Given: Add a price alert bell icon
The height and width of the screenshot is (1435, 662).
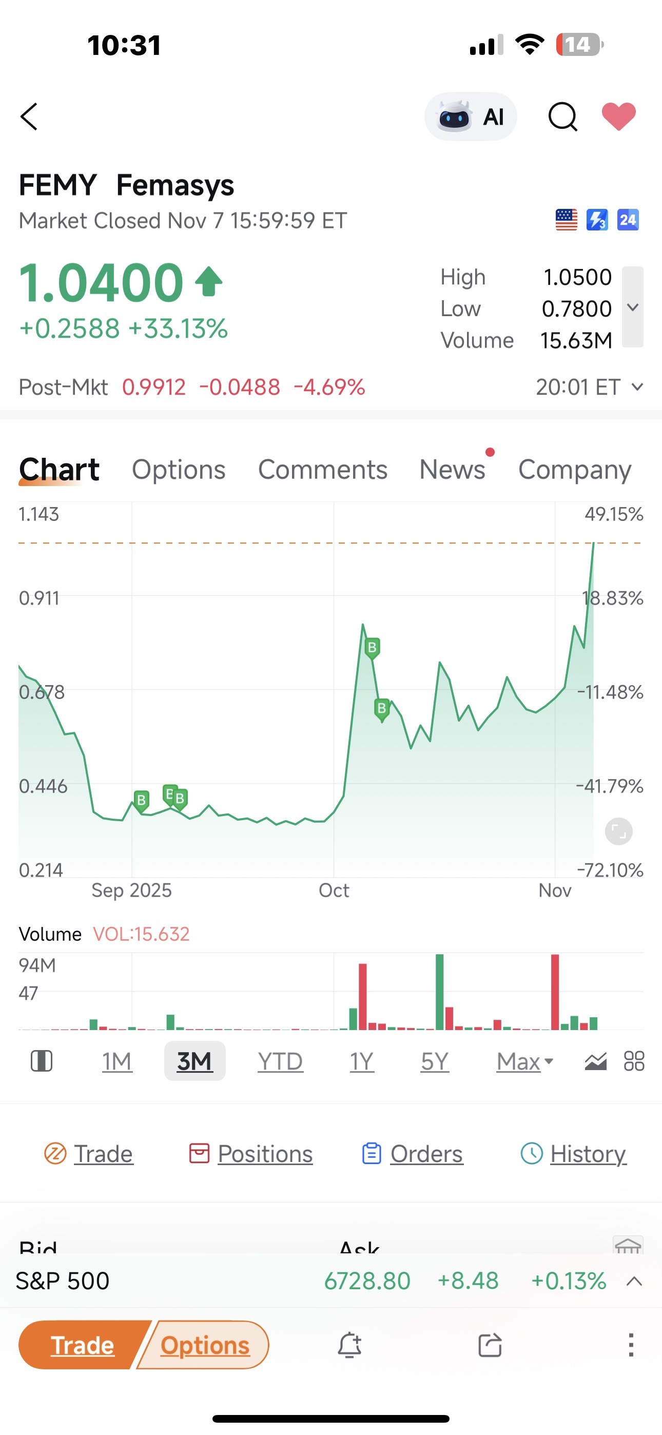Looking at the screenshot, I should tap(349, 1345).
